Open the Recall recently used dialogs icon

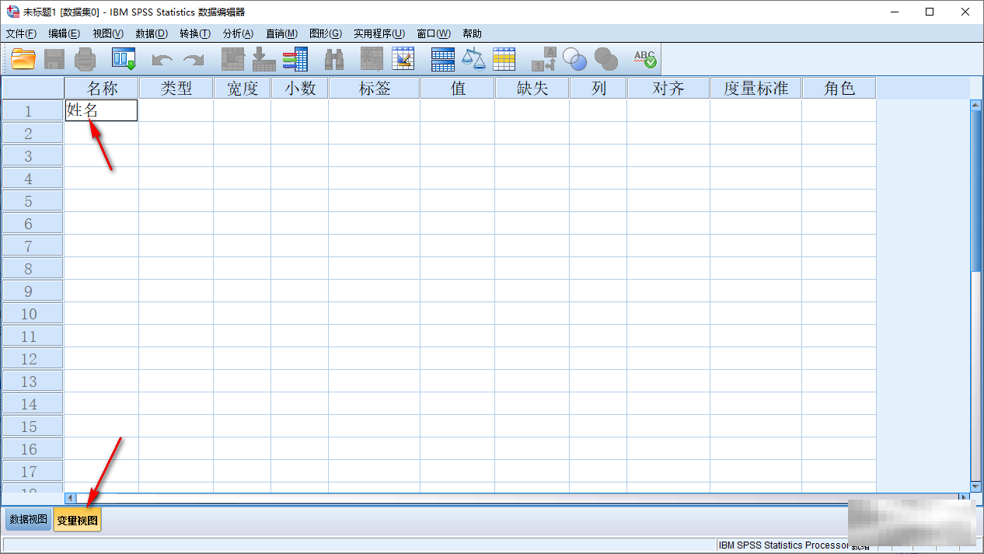[124, 59]
